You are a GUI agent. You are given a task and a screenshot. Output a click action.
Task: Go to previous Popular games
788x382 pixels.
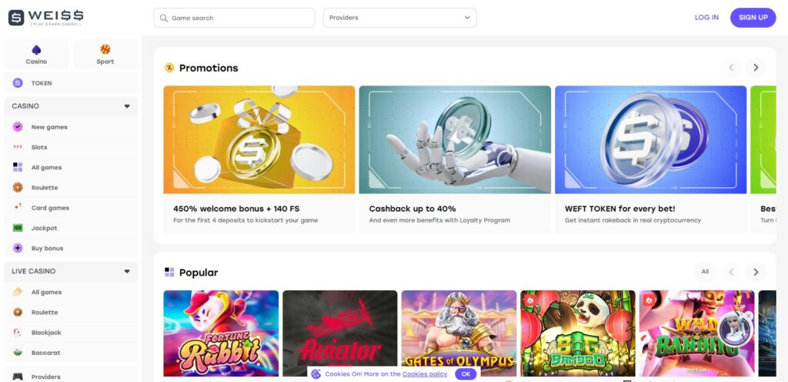tap(731, 272)
